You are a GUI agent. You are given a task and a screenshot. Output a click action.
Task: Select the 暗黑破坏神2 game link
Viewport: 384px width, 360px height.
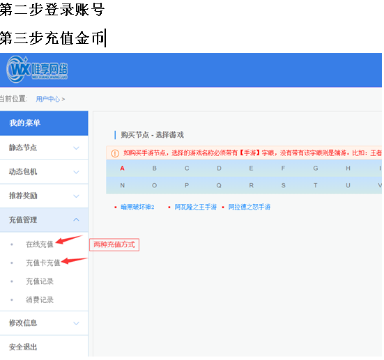pyautogui.click(x=137, y=207)
